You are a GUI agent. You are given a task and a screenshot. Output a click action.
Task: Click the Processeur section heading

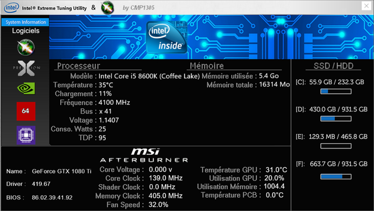78,65
